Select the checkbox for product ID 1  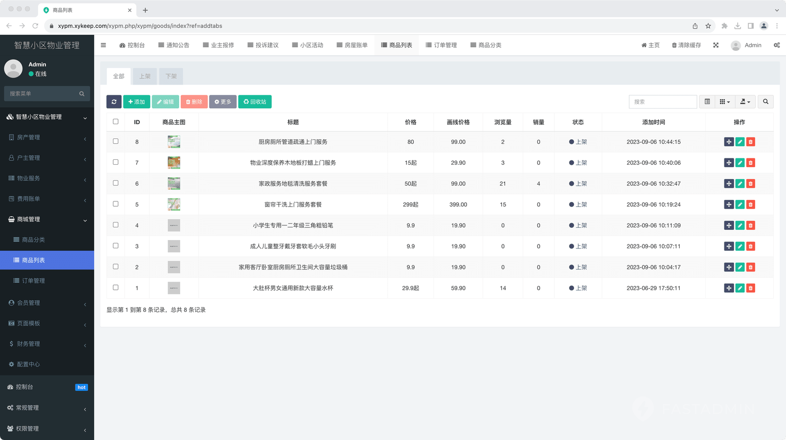(116, 287)
